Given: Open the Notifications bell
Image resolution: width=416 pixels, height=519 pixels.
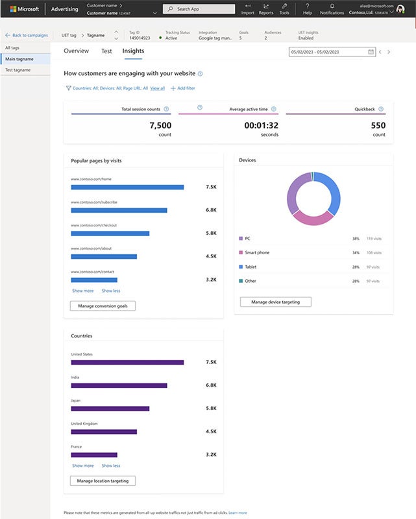Looking at the screenshot, I should point(332,6).
